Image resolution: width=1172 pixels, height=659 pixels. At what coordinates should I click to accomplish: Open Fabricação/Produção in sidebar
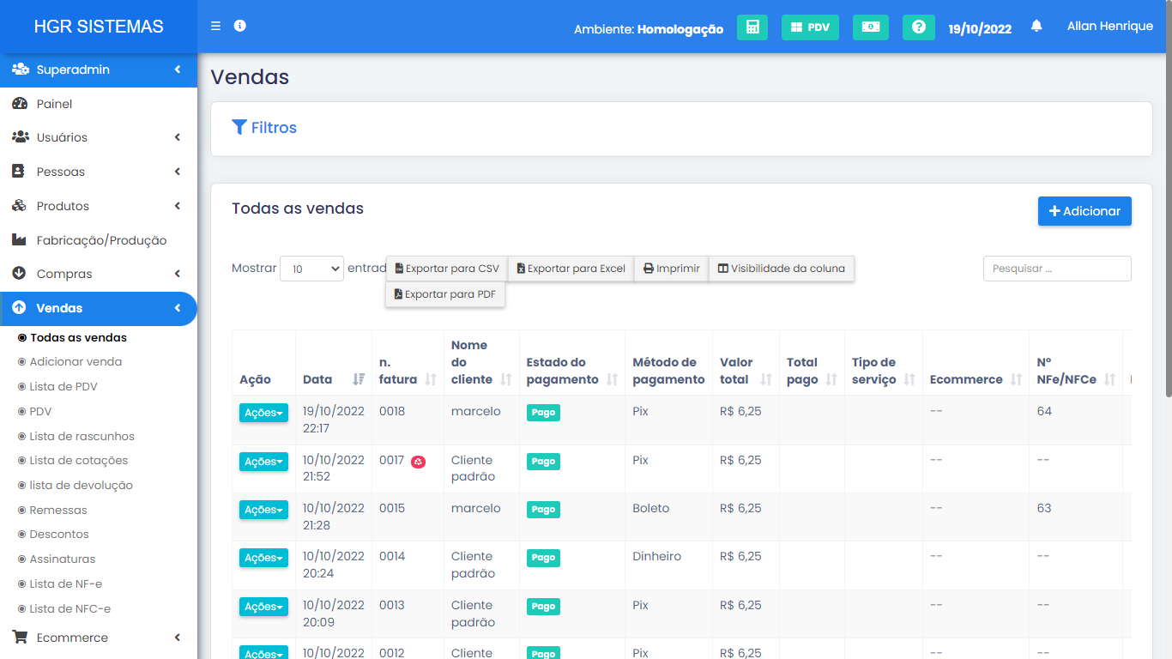point(101,240)
